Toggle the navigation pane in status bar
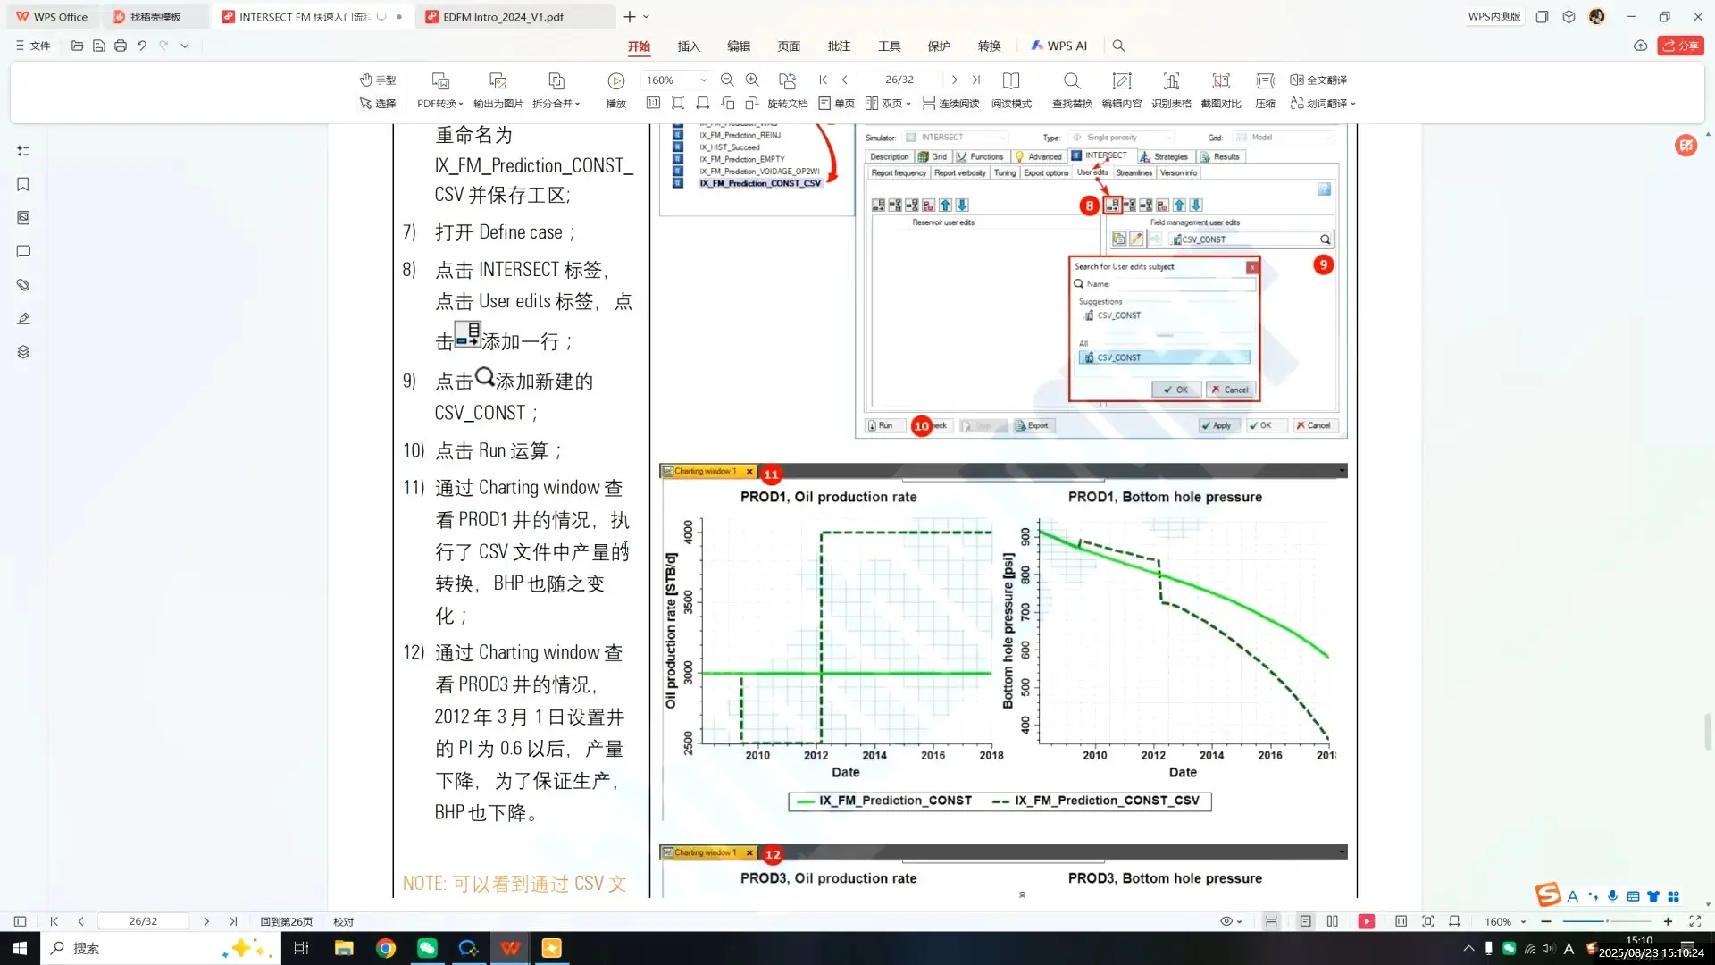 [x=20, y=921]
